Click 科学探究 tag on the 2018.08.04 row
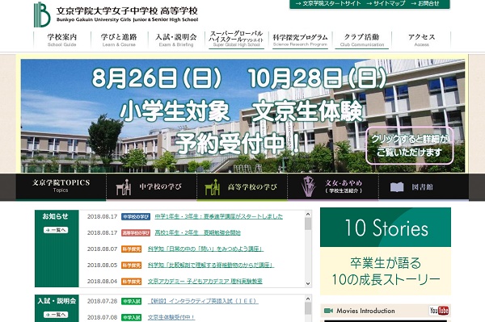Screen dimensions: 485x322 [x=132, y=282]
